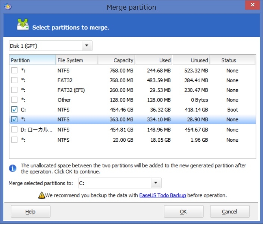Click the '1.96 GB' unused value
The width and height of the screenshot is (263, 225).
199,140
